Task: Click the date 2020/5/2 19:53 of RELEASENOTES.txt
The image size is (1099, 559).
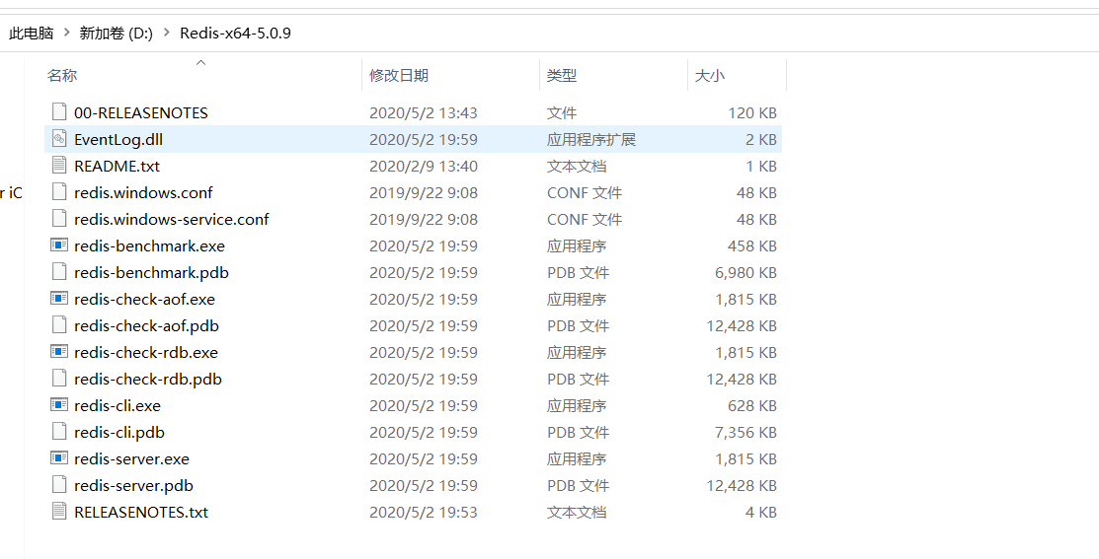Action: tap(424, 512)
